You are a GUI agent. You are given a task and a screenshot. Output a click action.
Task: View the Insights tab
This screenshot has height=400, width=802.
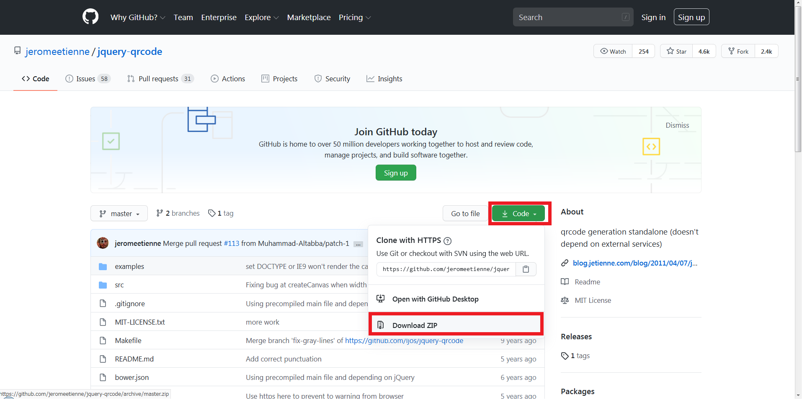pyautogui.click(x=384, y=79)
